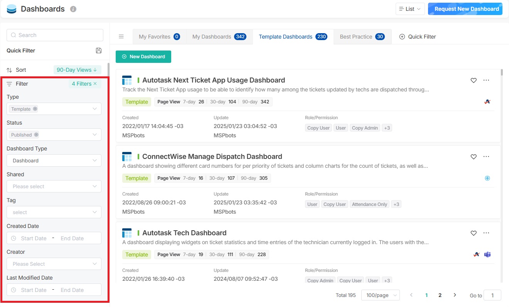Collapse sidebar using hamburger menu icon

[121, 37]
